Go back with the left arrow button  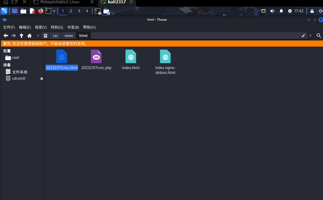coord(6,36)
